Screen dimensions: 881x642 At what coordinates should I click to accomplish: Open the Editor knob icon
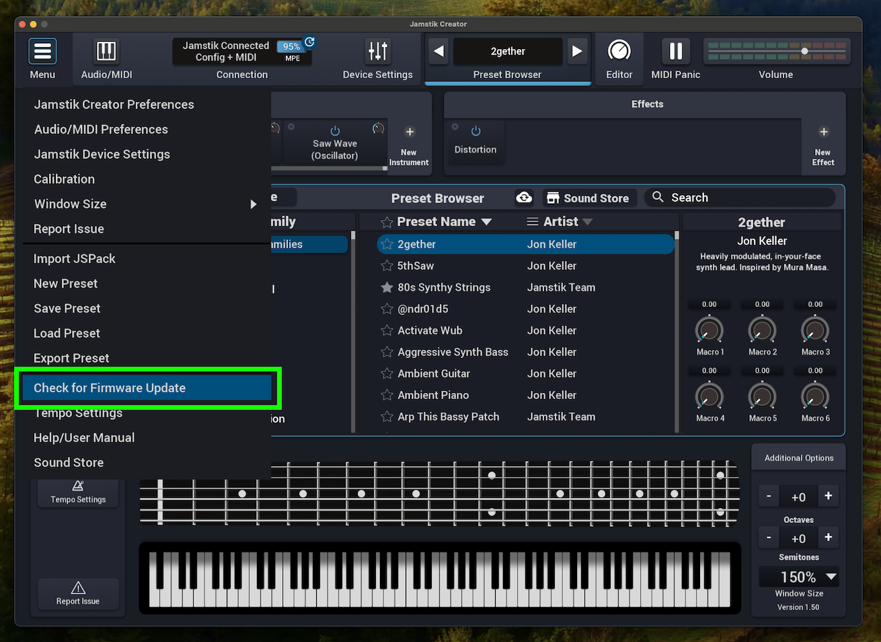point(619,51)
